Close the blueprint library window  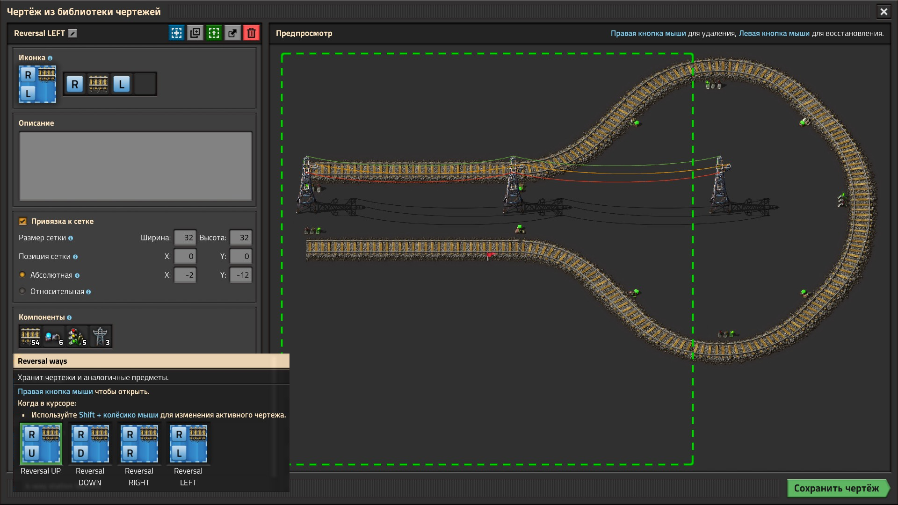click(x=884, y=12)
